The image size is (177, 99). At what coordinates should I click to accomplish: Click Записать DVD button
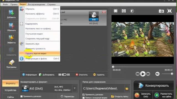(x=143, y=95)
